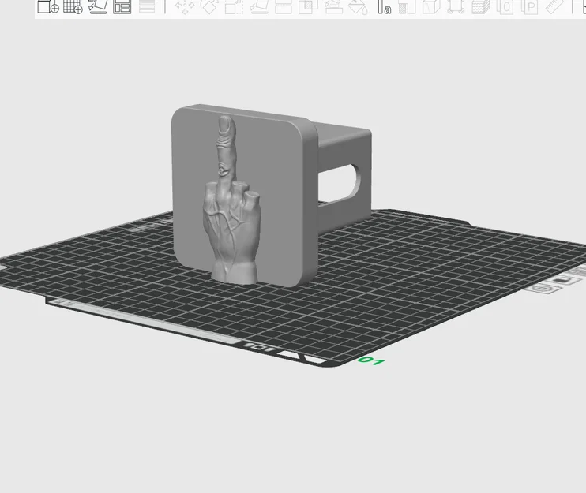The image size is (586, 493).
Task: Select the Support painting brush icon
Action: pos(333,6)
